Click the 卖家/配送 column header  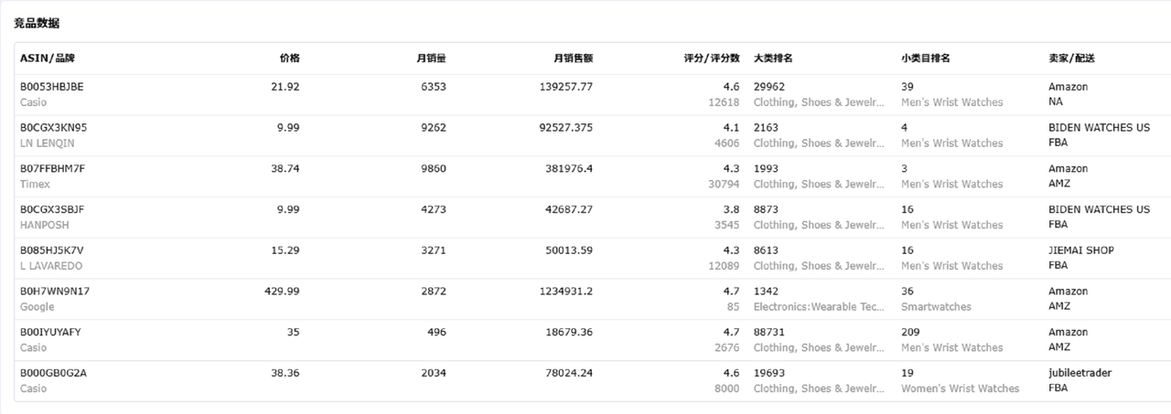coord(1071,58)
